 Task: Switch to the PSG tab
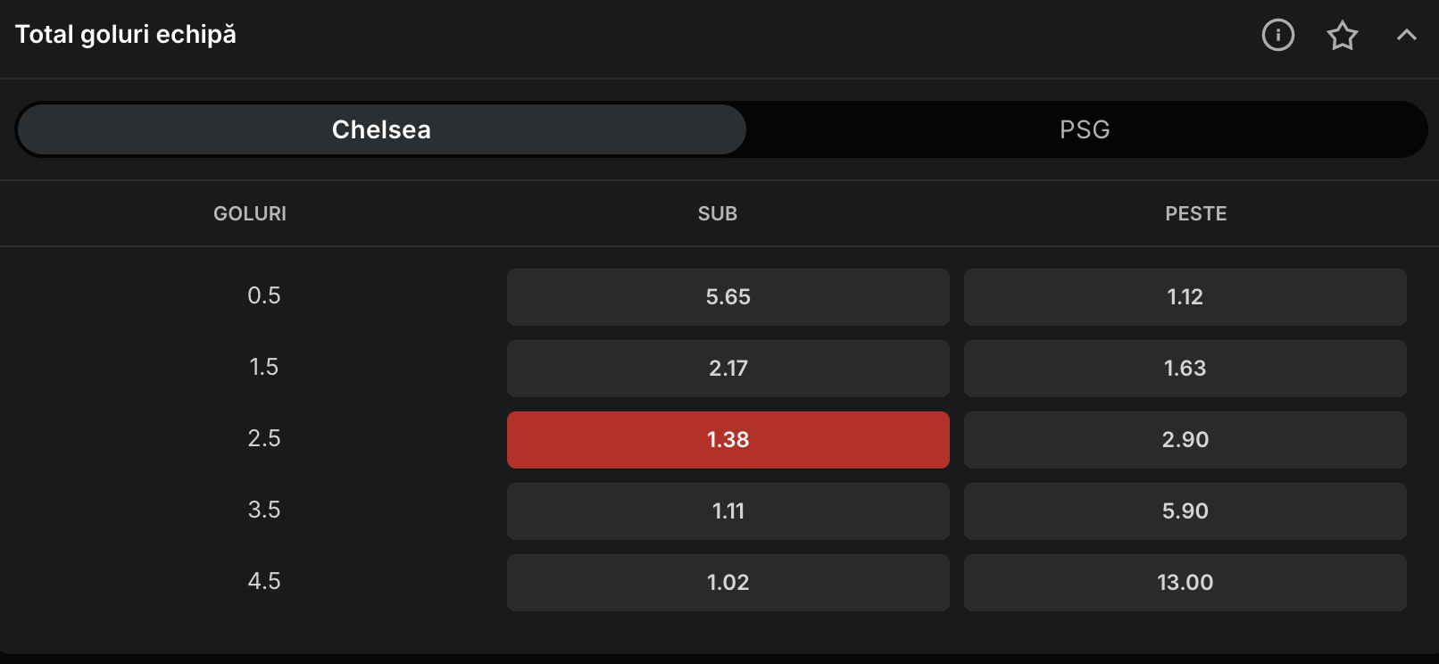pos(1085,129)
